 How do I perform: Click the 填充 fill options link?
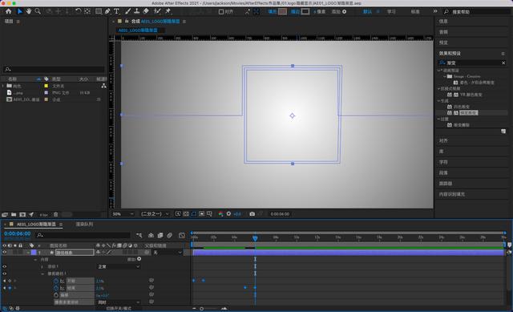click(x=273, y=11)
